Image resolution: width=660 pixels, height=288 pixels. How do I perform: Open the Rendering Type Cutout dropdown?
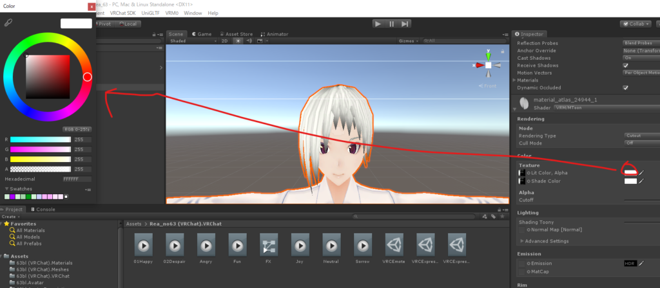pos(641,136)
